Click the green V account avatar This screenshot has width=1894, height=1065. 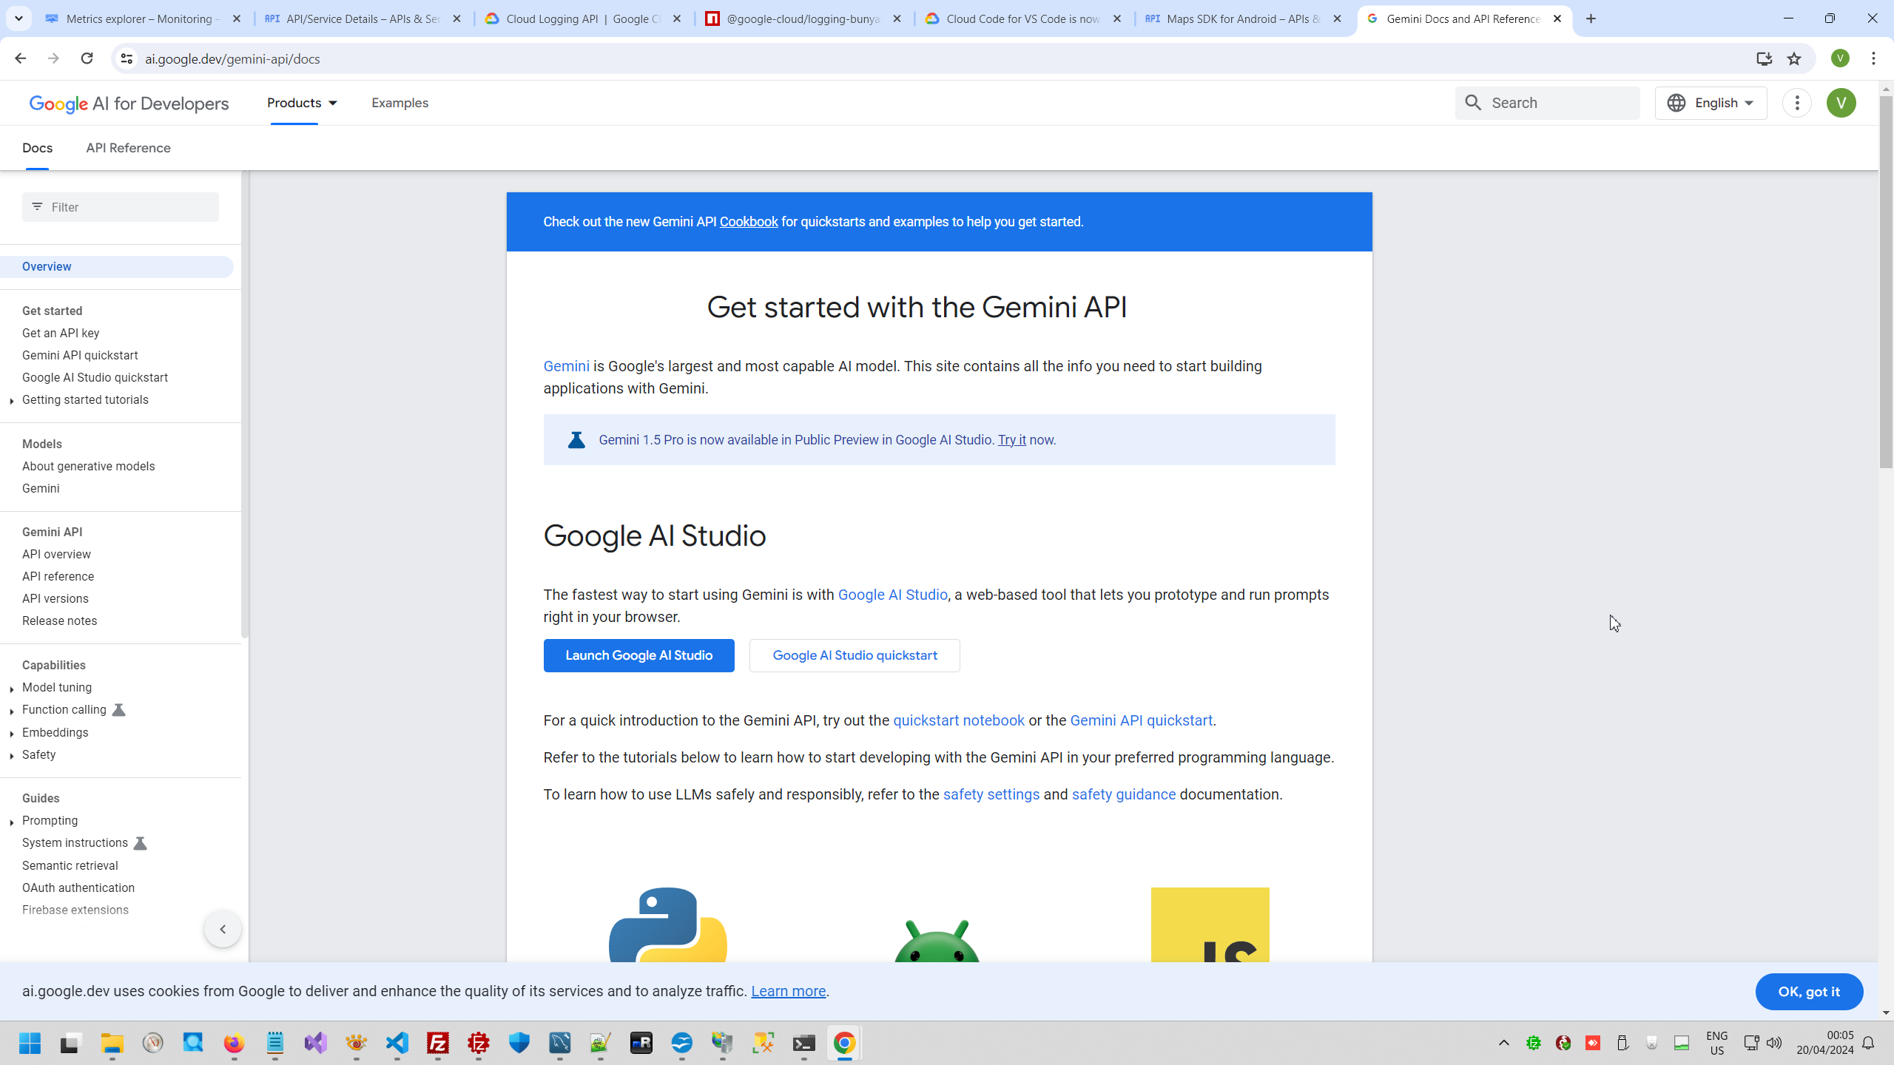point(1841,103)
